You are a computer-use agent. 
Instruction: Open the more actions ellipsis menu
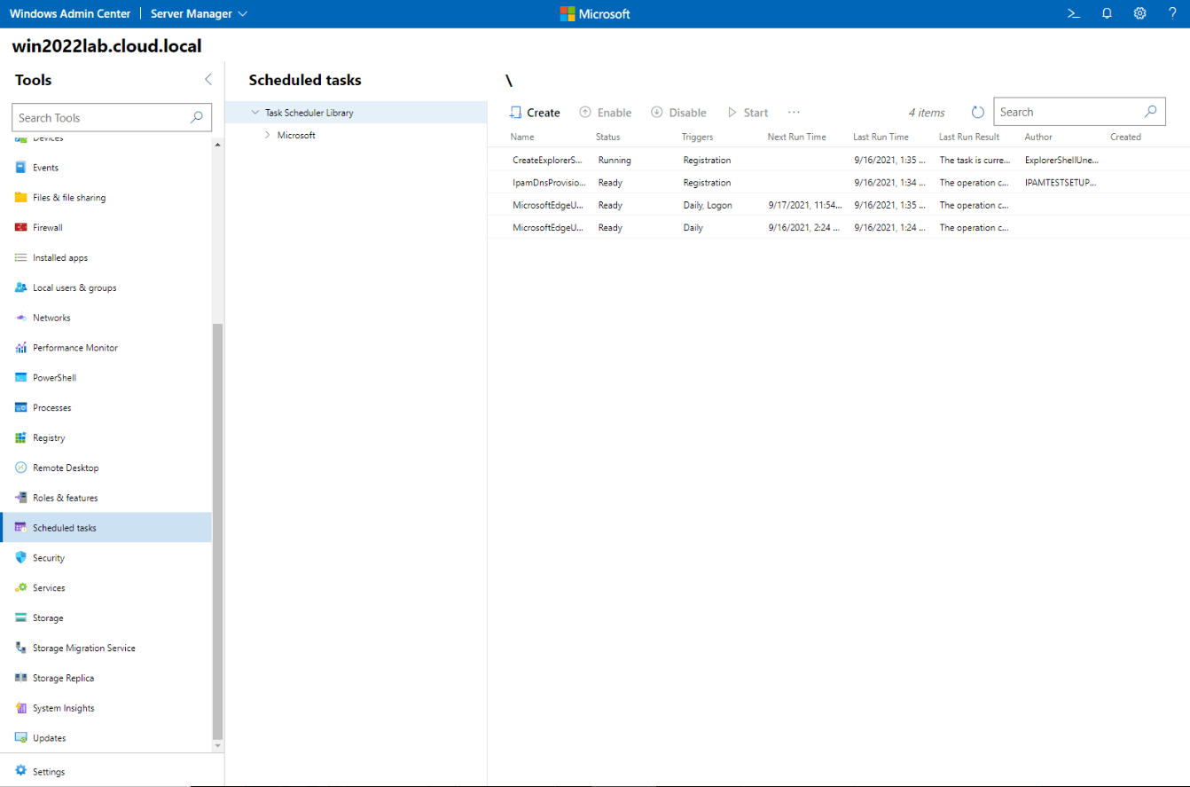tap(794, 113)
